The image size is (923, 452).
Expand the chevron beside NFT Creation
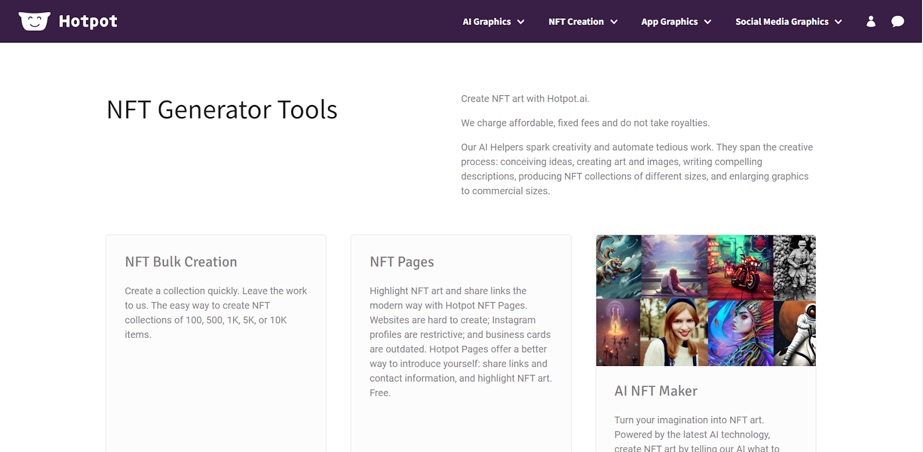tap(614, 22)
